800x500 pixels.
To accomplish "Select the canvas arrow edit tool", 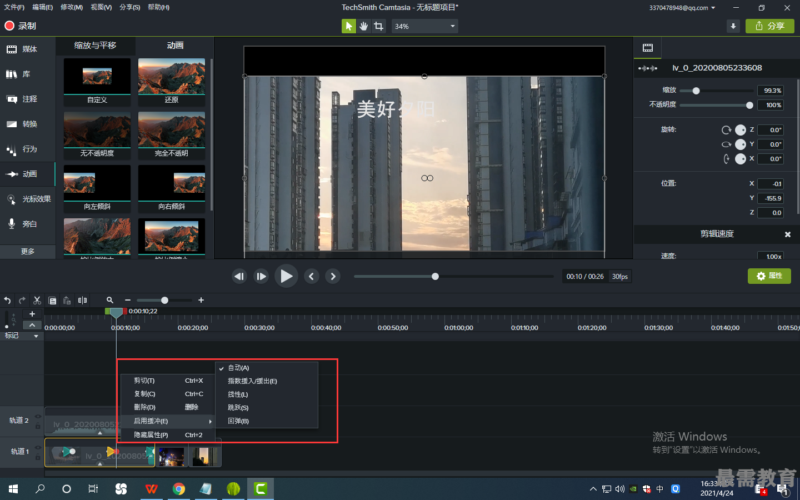I will point(349,26).
